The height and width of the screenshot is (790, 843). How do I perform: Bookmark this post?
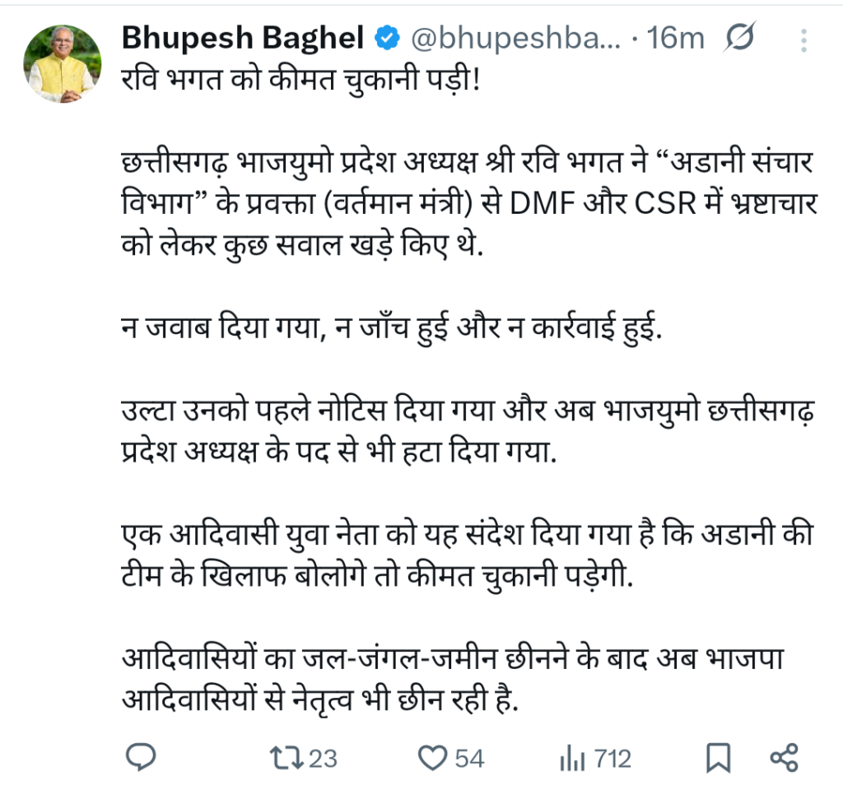tap(719, 757)
